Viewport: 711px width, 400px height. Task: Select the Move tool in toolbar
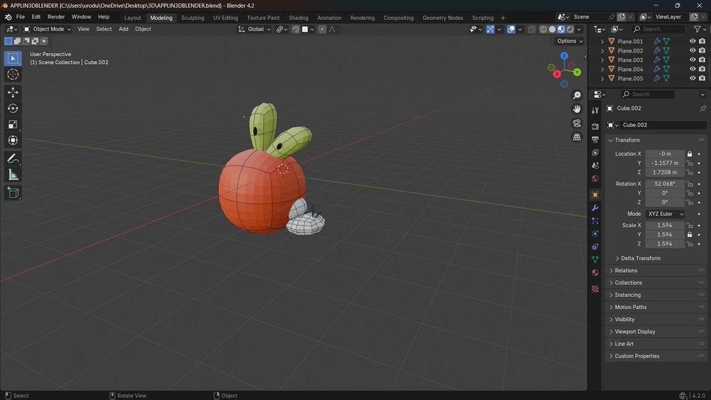[x=13, y=92]
